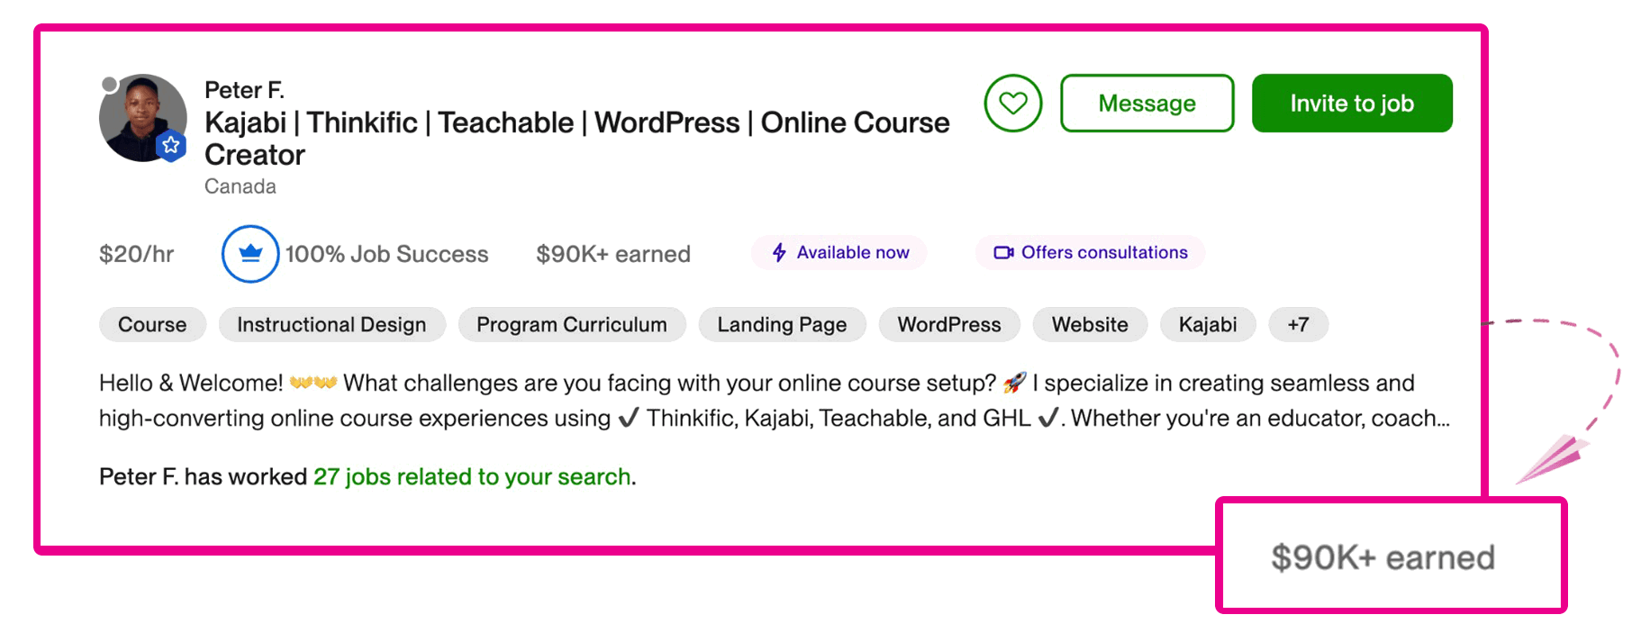Viewport: 1641px width, 633px height.
Task: Select the Landing Page skill tag
Action: click(782, 325)
